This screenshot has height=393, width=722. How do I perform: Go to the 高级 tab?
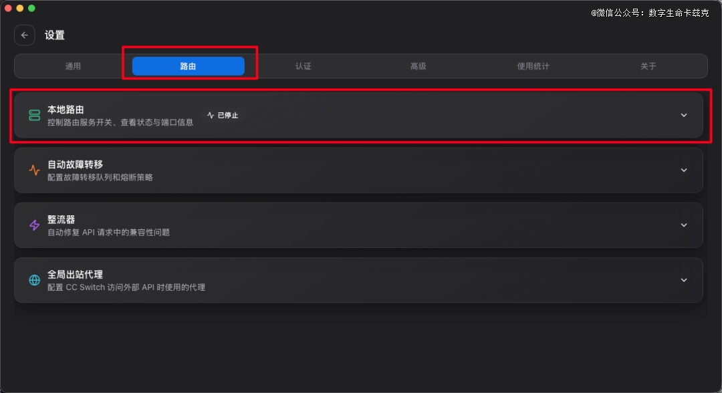pos(418,66)
